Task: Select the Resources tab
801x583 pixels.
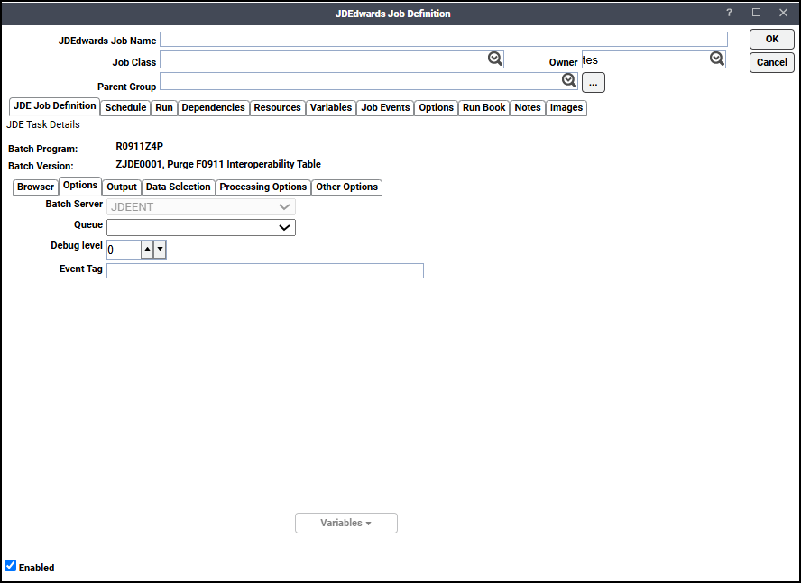Action: pyautogui.click(x=278, y=108)
